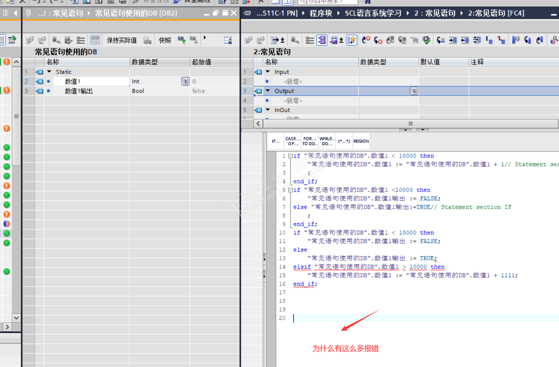Insert the CASE... OF... code template
This screenshot has width=559, height=367.
292,141
